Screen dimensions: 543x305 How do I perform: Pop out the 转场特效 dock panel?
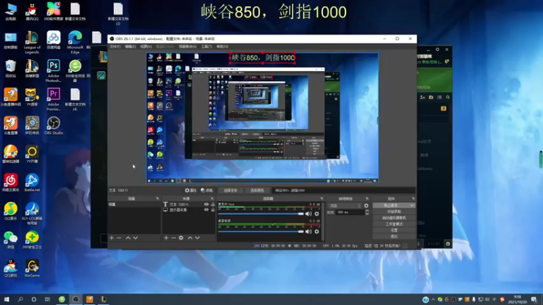pyautogui.click(x=367, y=199)
